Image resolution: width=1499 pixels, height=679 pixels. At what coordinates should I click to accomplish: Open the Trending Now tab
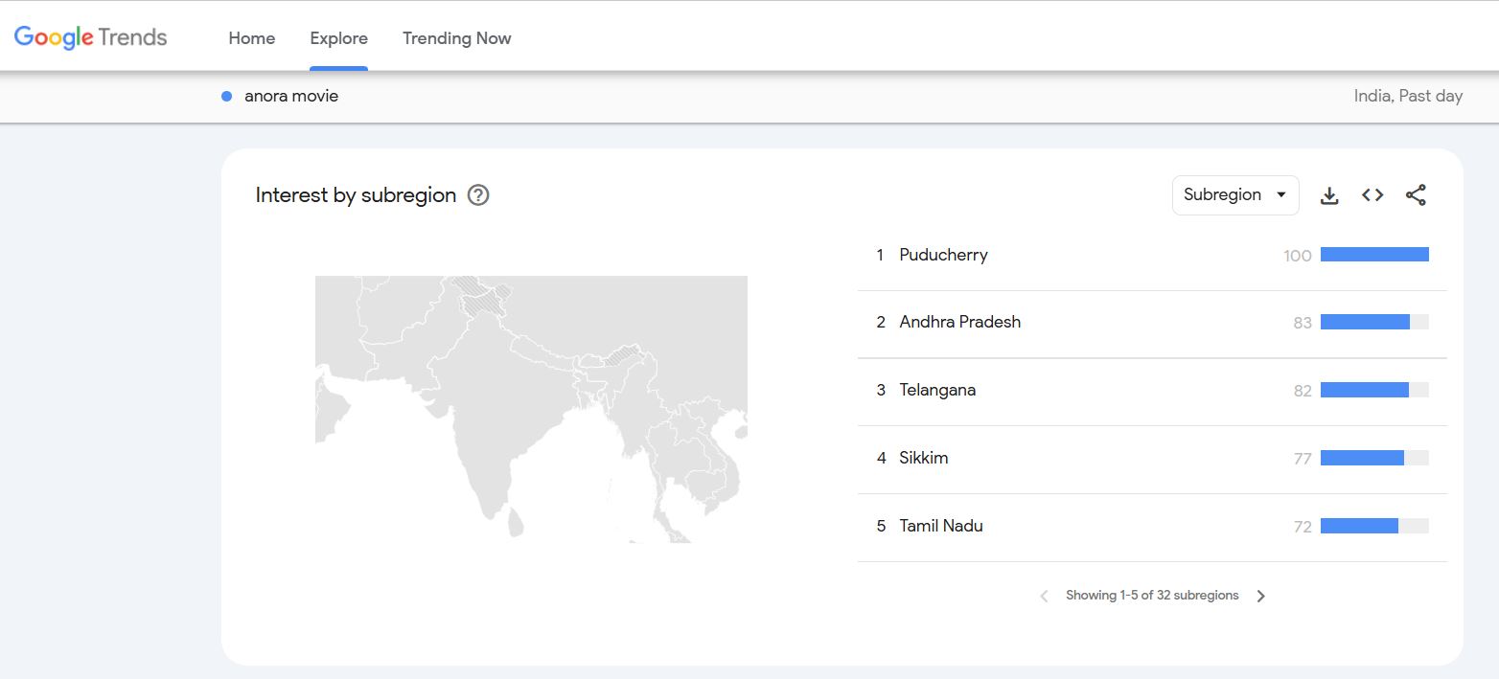(x=456, y=38)
